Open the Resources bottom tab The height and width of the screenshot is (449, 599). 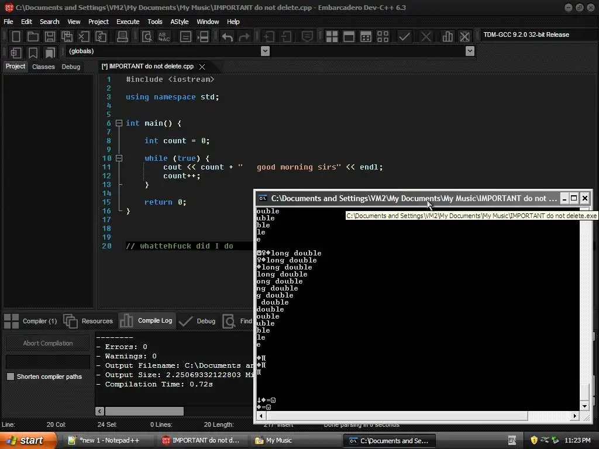(89, 321)
